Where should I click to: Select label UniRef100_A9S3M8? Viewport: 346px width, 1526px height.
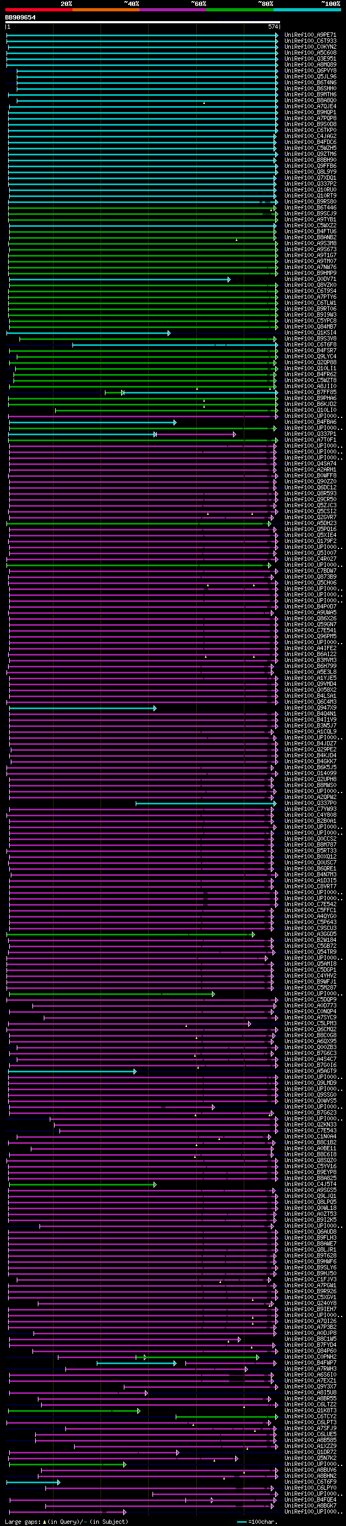[x=310, y=243]
